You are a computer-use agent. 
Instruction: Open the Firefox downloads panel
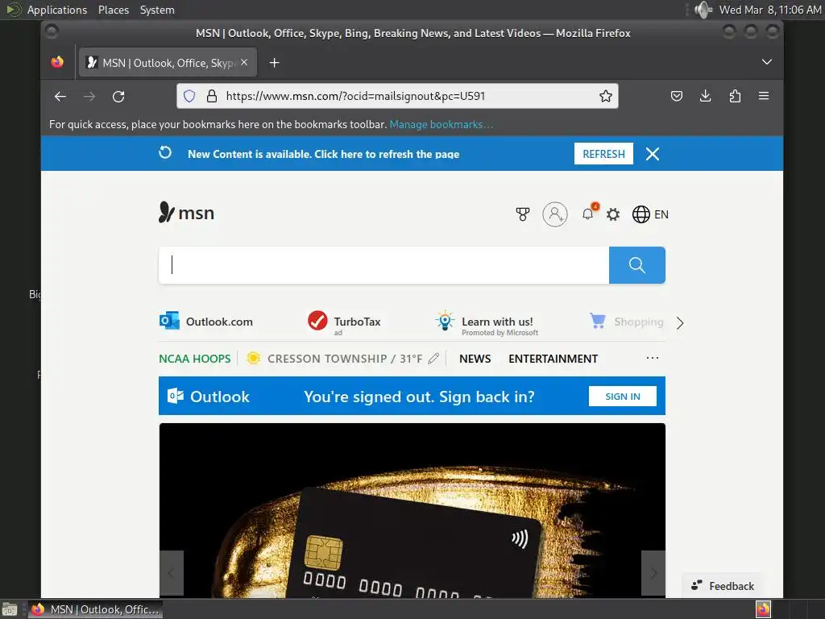tap(706, 96)
